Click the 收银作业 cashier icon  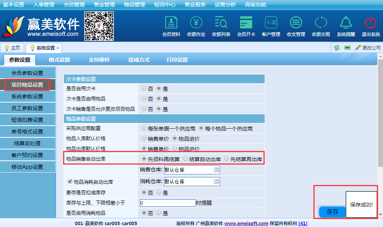(x=196, y=23)
